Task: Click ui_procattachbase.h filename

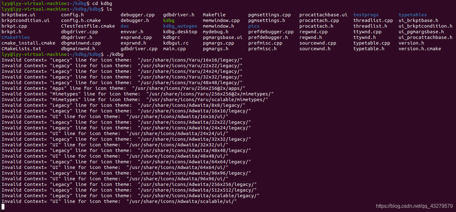Action: coord(425,37)
